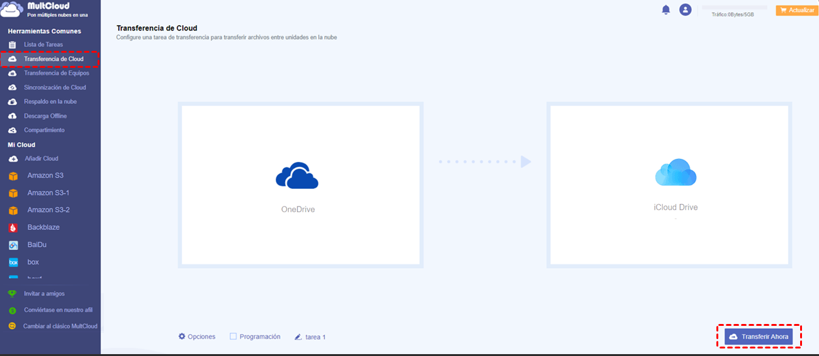Viewport: 819px width, 356px height.
Task: Click Invitar a amigos trophy icon
Action: (12, 294)
